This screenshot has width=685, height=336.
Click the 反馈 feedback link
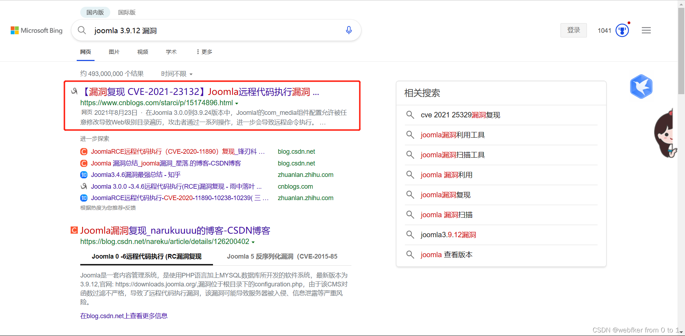(x=130, y=208)
